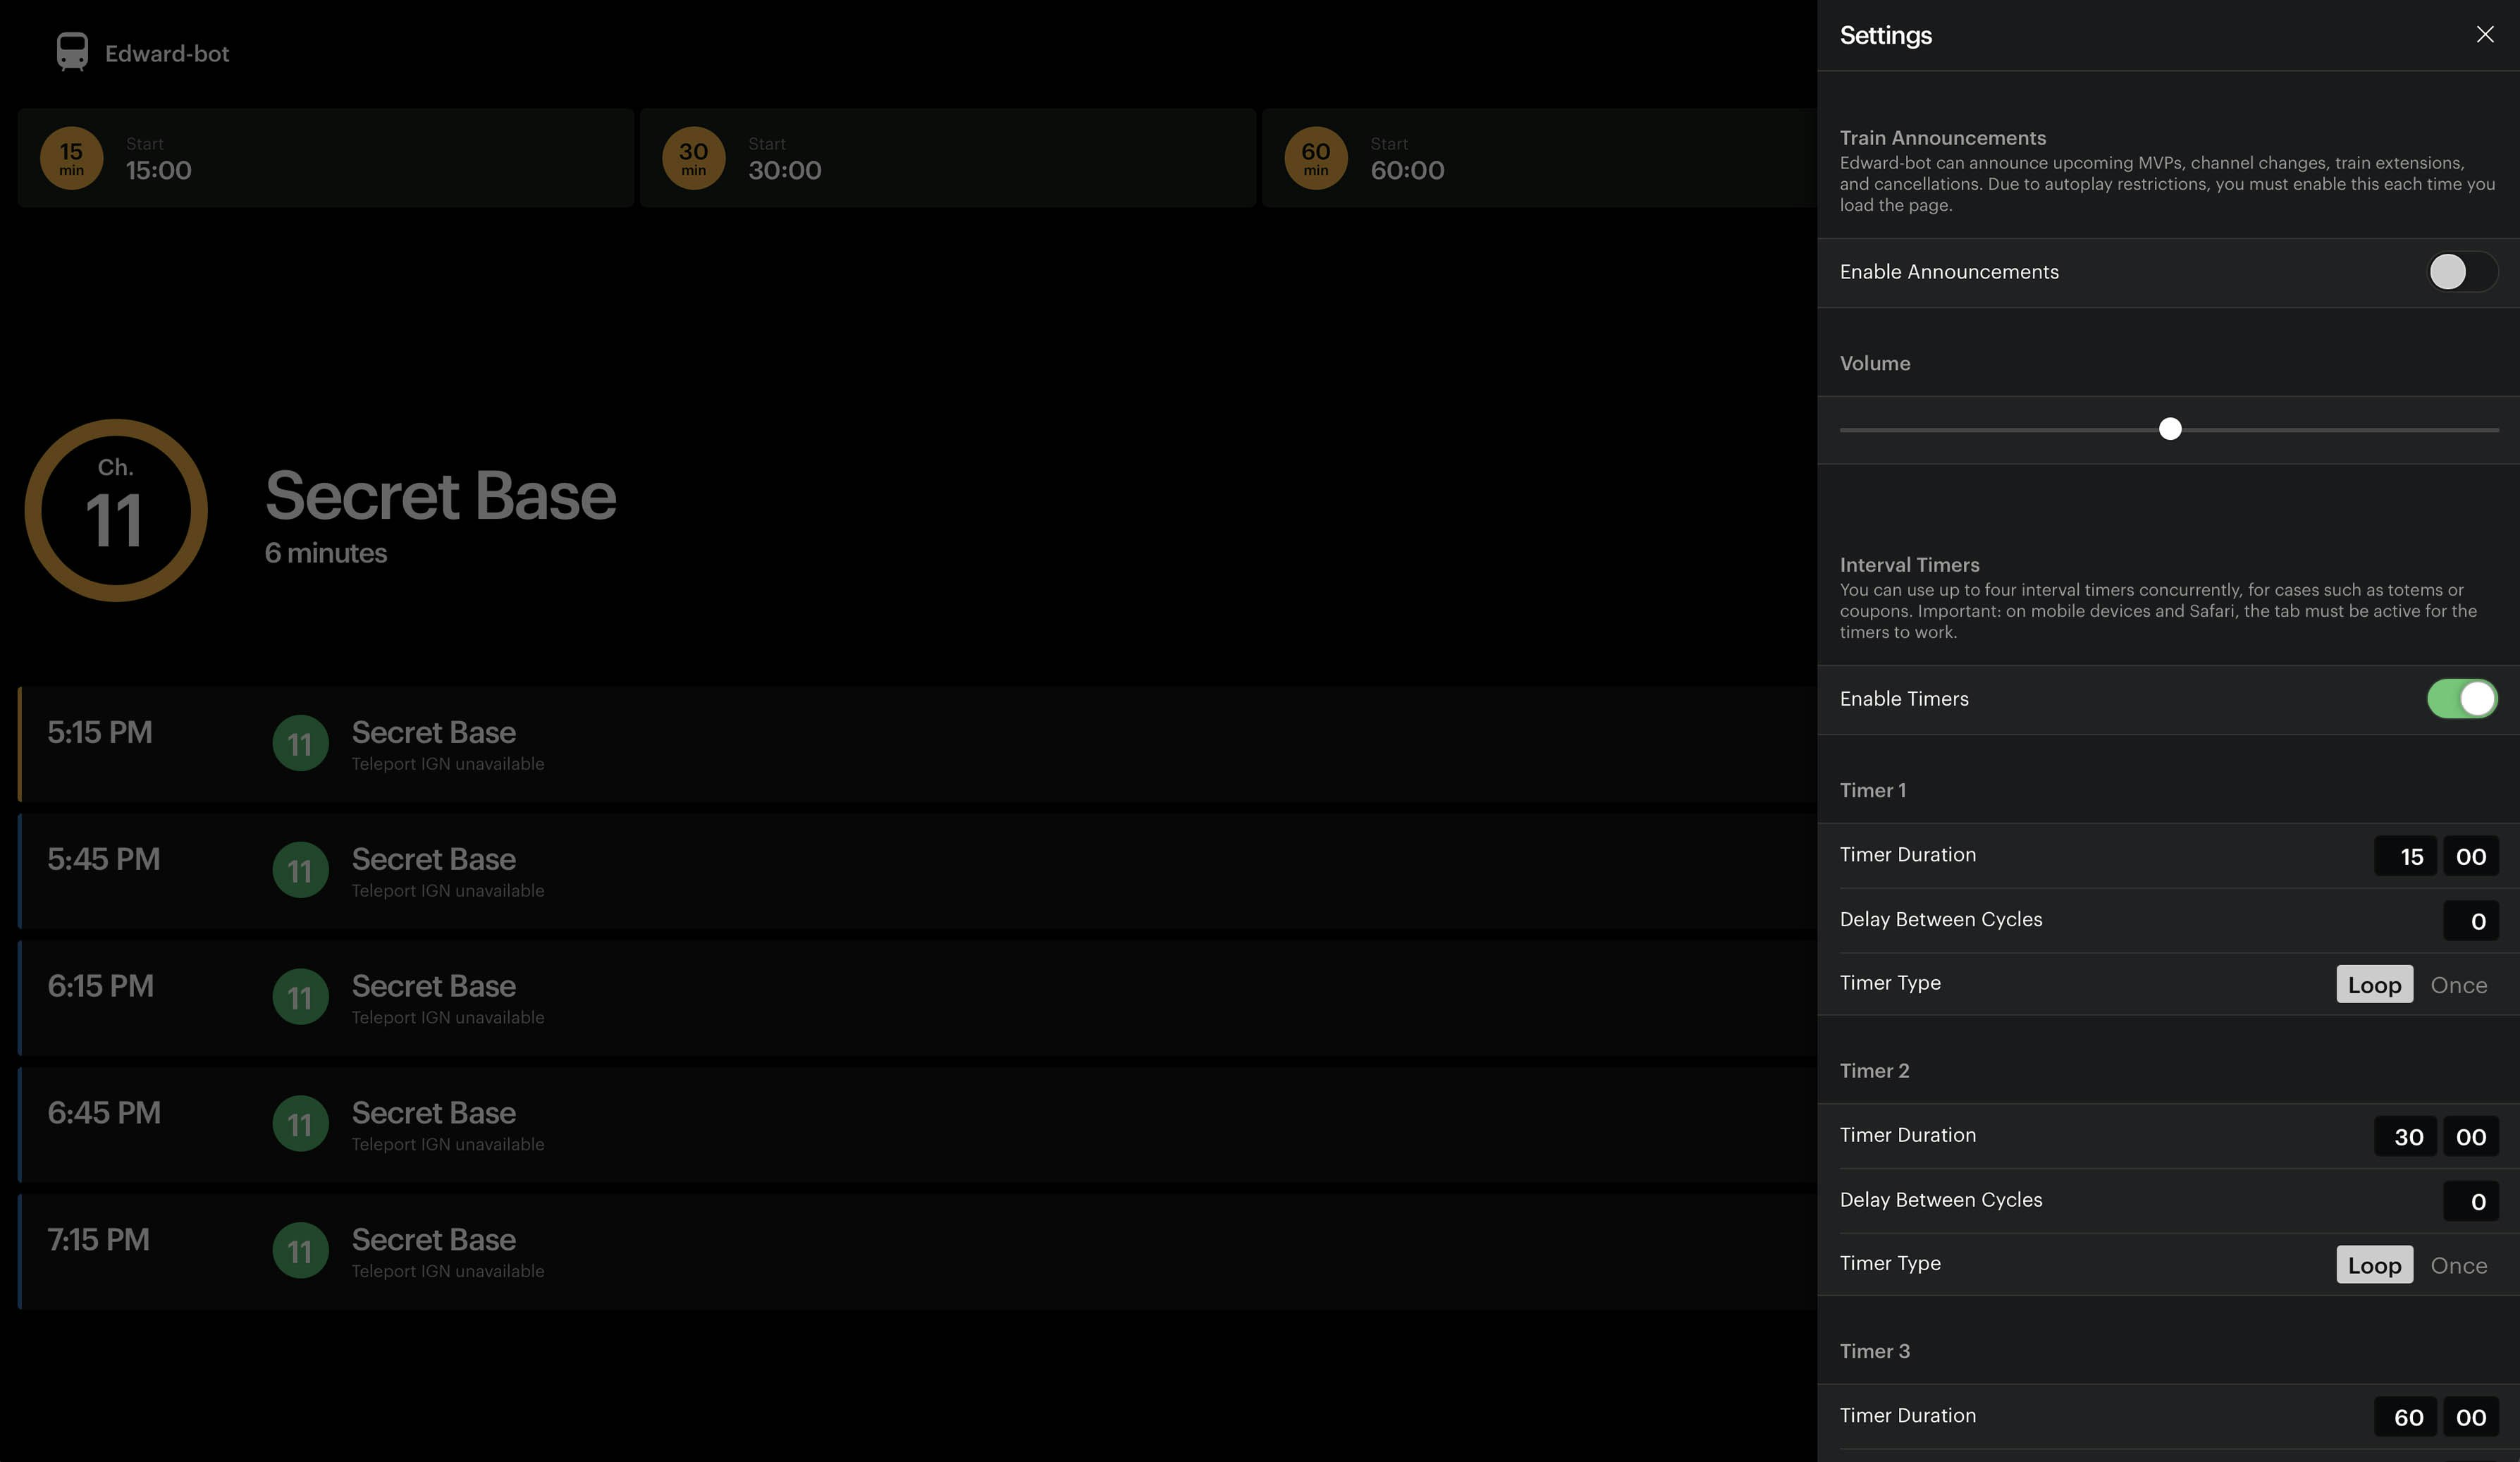
Task: Click channel 11 badge in 5:15 PM row
Action: pyautogui.click(x=300, y=743)
